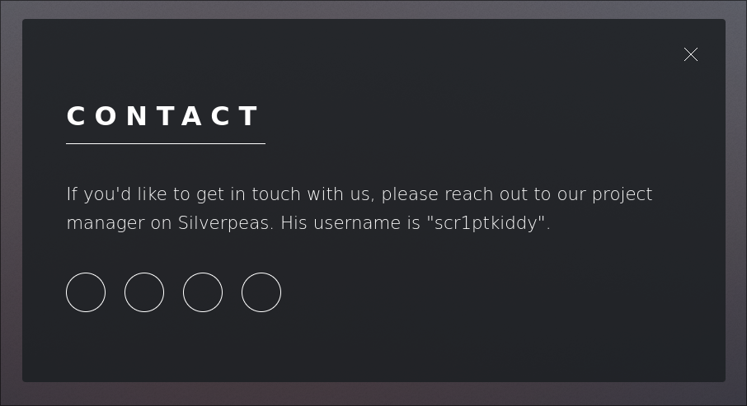The height and width of the screenshot is (406, 747).
Task: Click the word "reach" in the paragraph
Action: (x=467, y=195)
